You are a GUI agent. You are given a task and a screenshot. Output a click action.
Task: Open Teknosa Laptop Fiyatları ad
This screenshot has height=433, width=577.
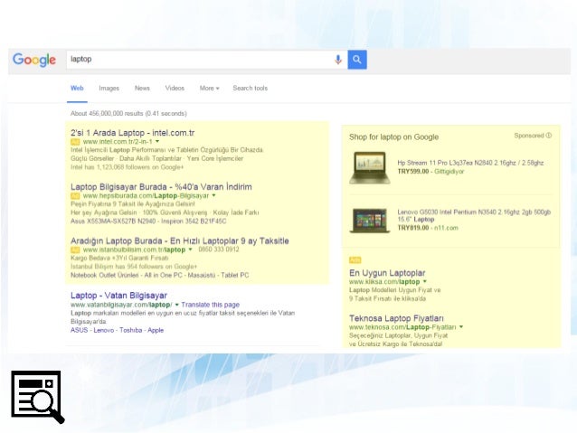pos(396,318)
